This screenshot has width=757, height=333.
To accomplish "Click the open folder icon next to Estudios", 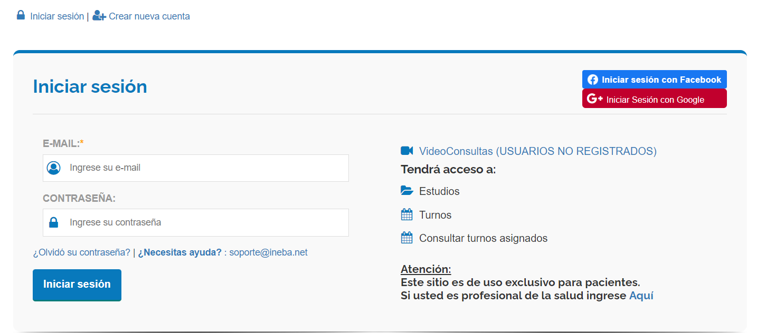I will coord(406,191).
